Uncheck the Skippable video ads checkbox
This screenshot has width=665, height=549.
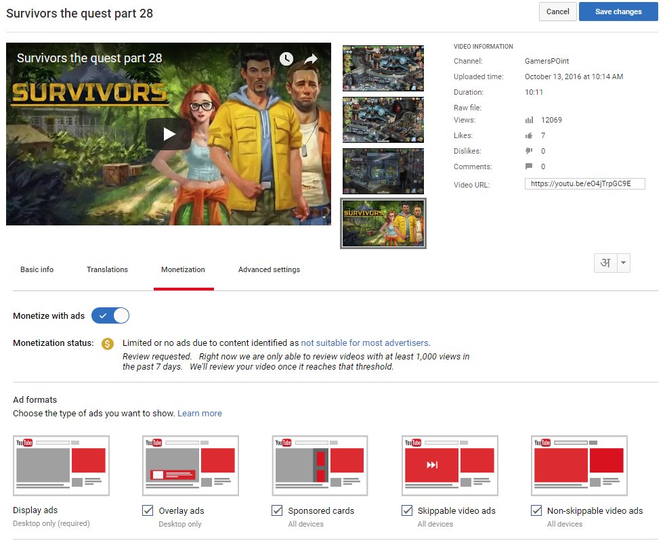coord(407,510)
